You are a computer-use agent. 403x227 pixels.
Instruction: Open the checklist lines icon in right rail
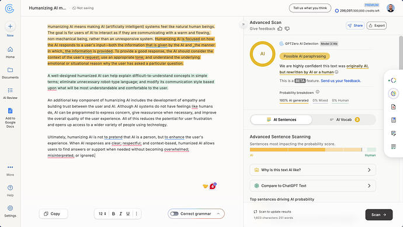pos(393,147)
